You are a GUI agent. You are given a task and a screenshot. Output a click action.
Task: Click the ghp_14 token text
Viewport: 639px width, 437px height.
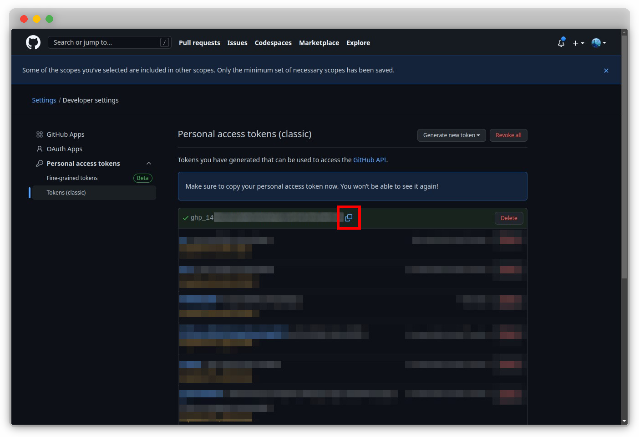pos(202,218)
